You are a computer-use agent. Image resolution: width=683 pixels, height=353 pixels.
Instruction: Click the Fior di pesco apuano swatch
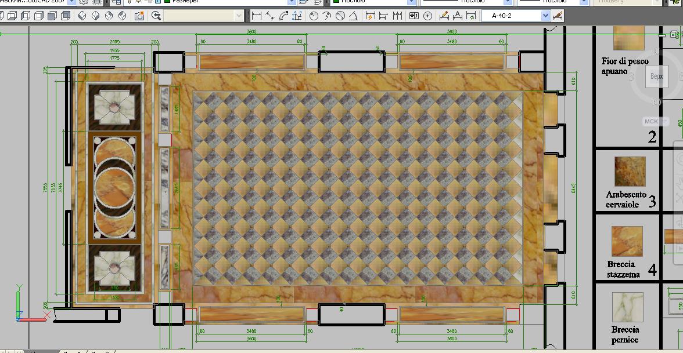coord(628,38)
